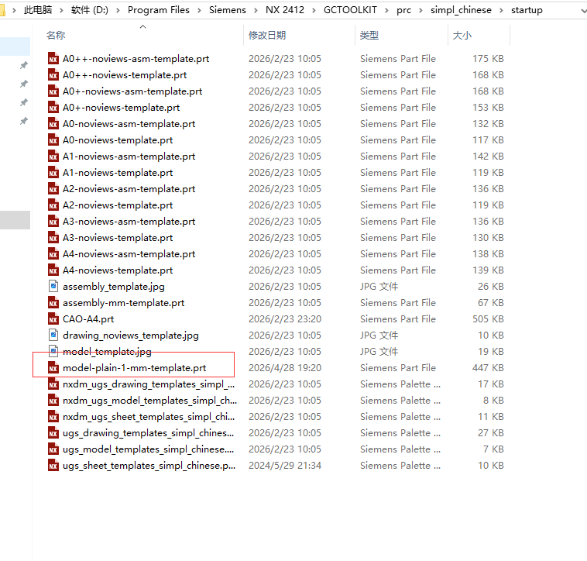Click NX icon of A2-noviews-template.prt
Image resolution: width=587 pixels, height=561 pixels.
pos(53,205)
